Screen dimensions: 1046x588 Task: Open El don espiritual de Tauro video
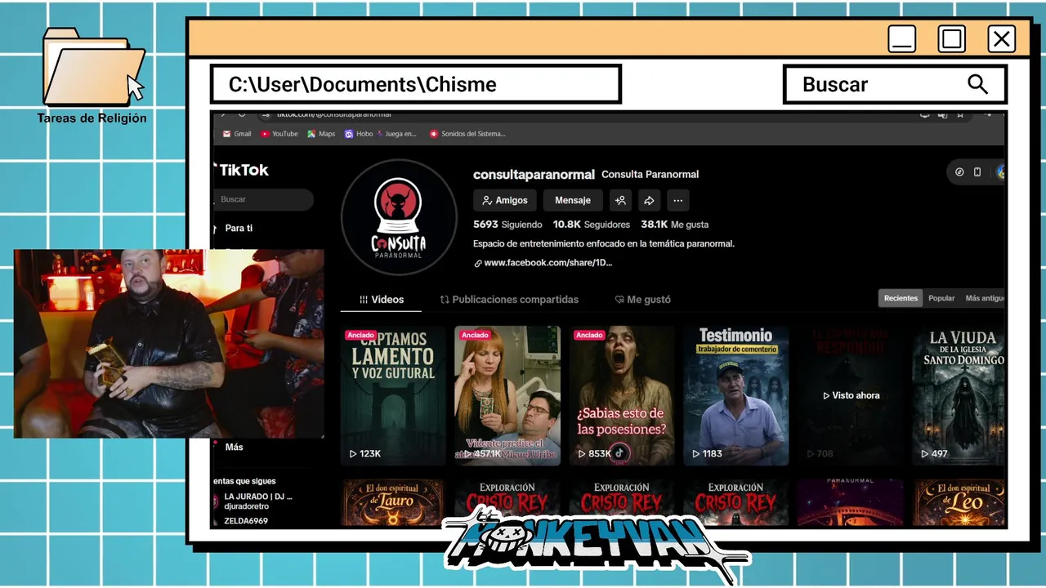393,503
